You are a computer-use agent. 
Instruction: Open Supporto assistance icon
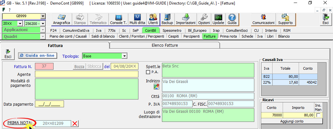coord(285,19)
